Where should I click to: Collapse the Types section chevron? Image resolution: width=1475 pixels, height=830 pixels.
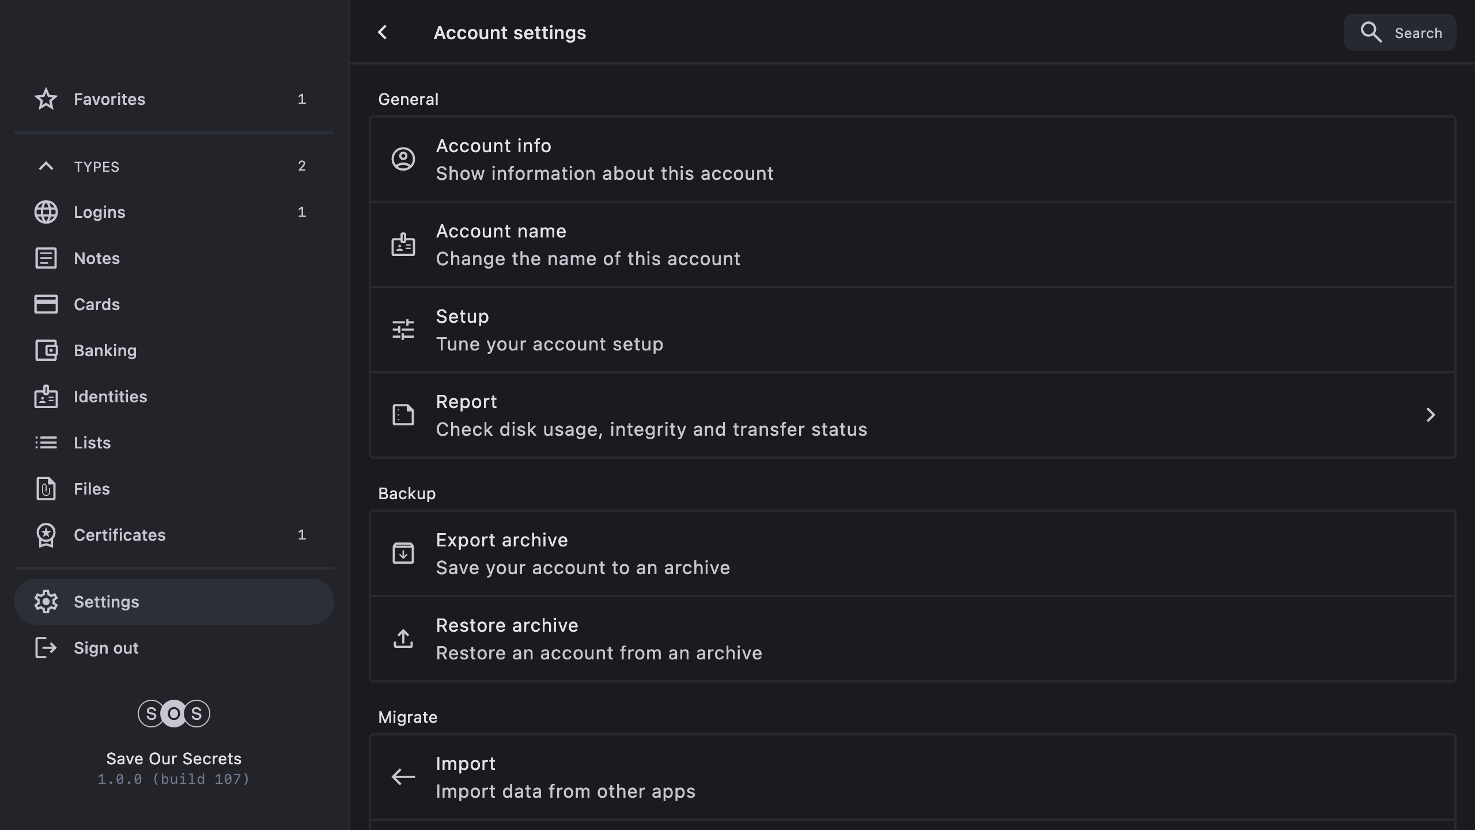46,166
